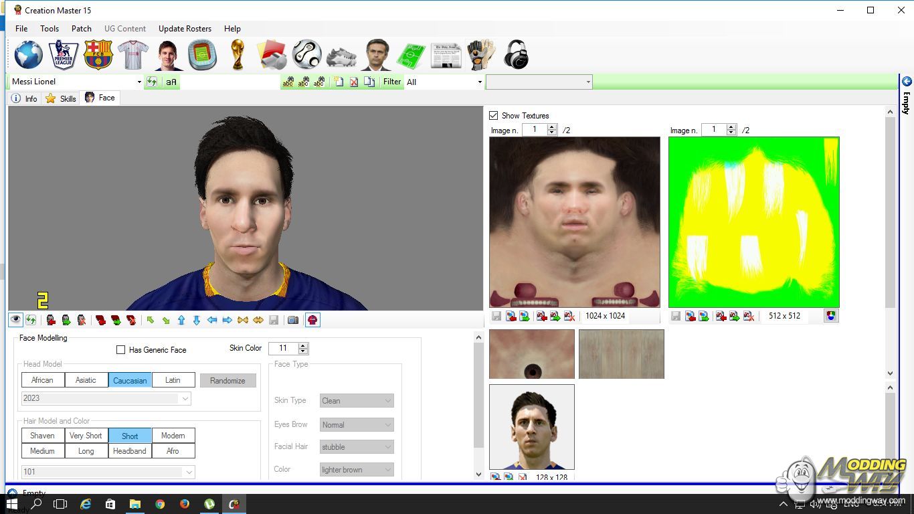
Task: Click the white kit shirt icon
Action: [132, 55]
